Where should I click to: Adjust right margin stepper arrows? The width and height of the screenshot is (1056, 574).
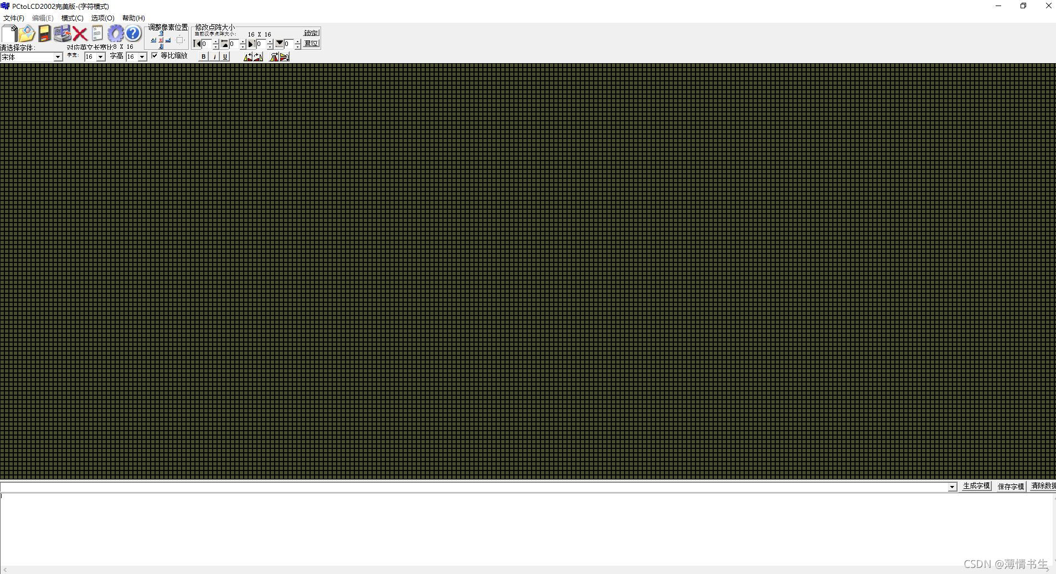pyautogui.click(x=270, y=44)
